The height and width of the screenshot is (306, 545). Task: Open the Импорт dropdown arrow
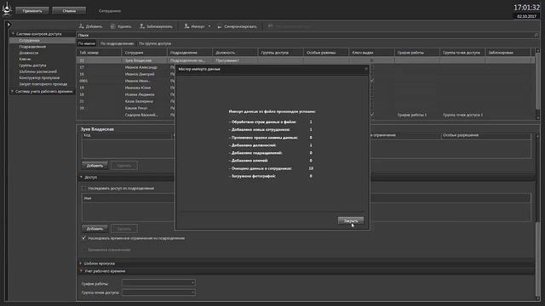pyautogui.click(x=209, y=26)
